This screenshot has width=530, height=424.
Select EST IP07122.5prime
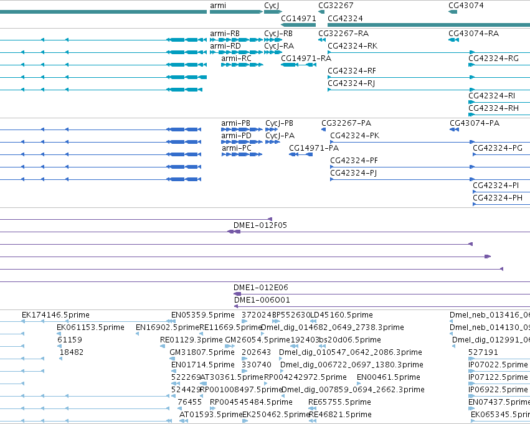click(x=498, y=377)
